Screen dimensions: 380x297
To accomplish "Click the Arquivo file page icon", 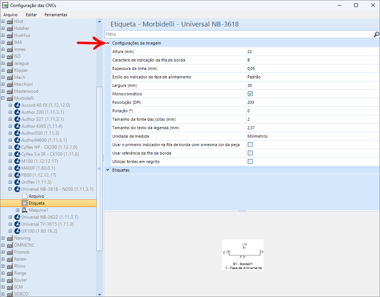I will point(24,196).
